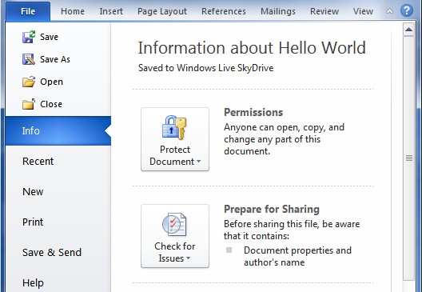The image size is (422, 292).
Task: Click the Save As icon
Action: (29, 59)
